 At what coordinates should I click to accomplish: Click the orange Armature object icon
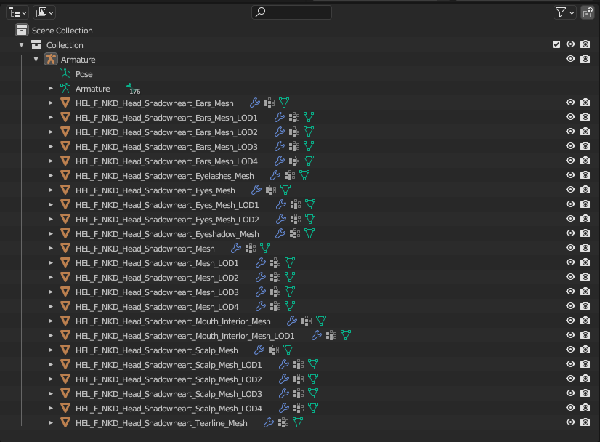click(51, 60)
